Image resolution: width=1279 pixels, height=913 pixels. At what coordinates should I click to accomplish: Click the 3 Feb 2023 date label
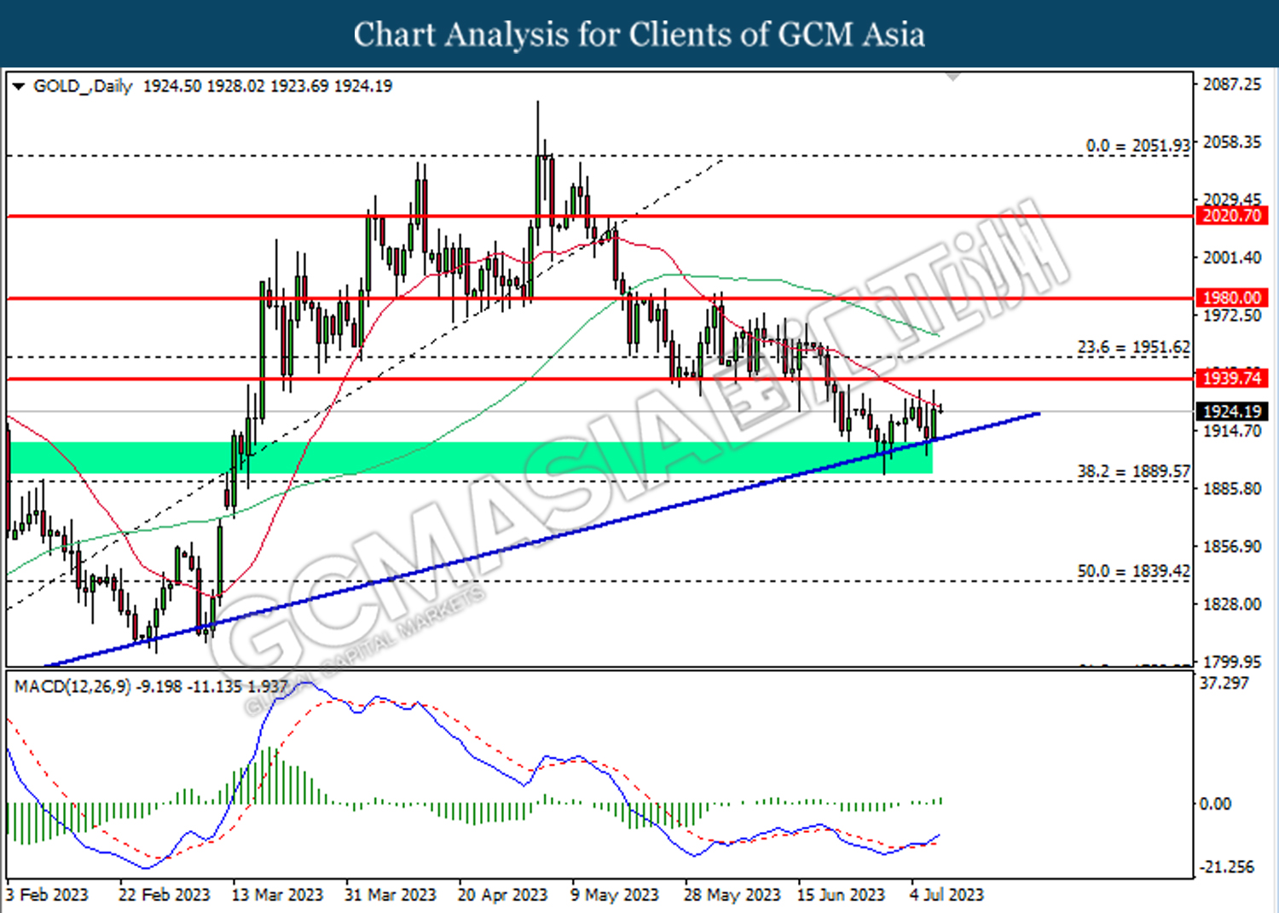pyautogui.click(x=47, y=895)
